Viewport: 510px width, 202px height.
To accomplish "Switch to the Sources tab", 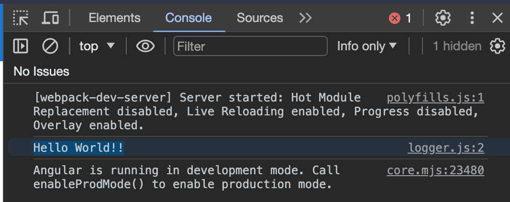I will 260,18.
